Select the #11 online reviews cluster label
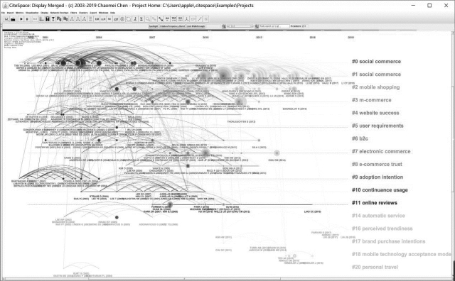Image resolution: width=455 pixels, height=281 pixels. [x=375, y=203]
